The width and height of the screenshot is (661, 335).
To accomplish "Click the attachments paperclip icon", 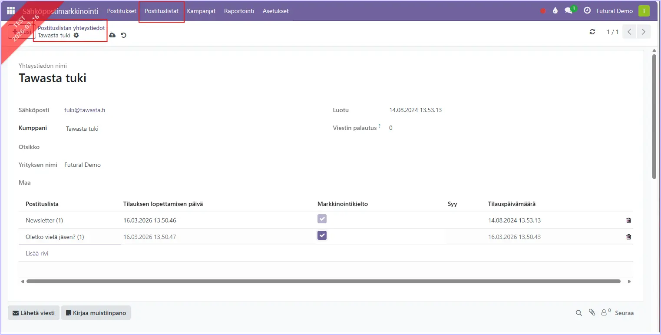I will [x=592, y=312].
